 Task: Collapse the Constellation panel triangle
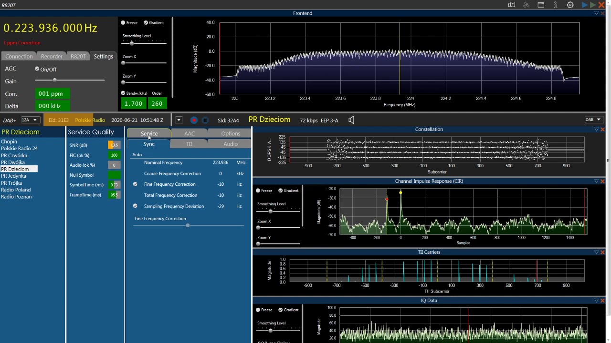pyautogui.click(x=596, y=130)
